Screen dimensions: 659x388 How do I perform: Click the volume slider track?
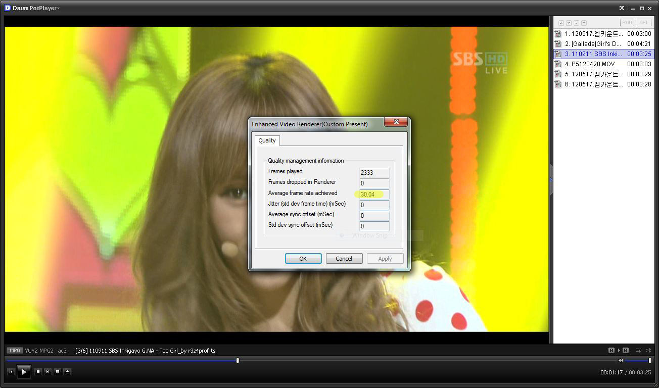(637, 360)
